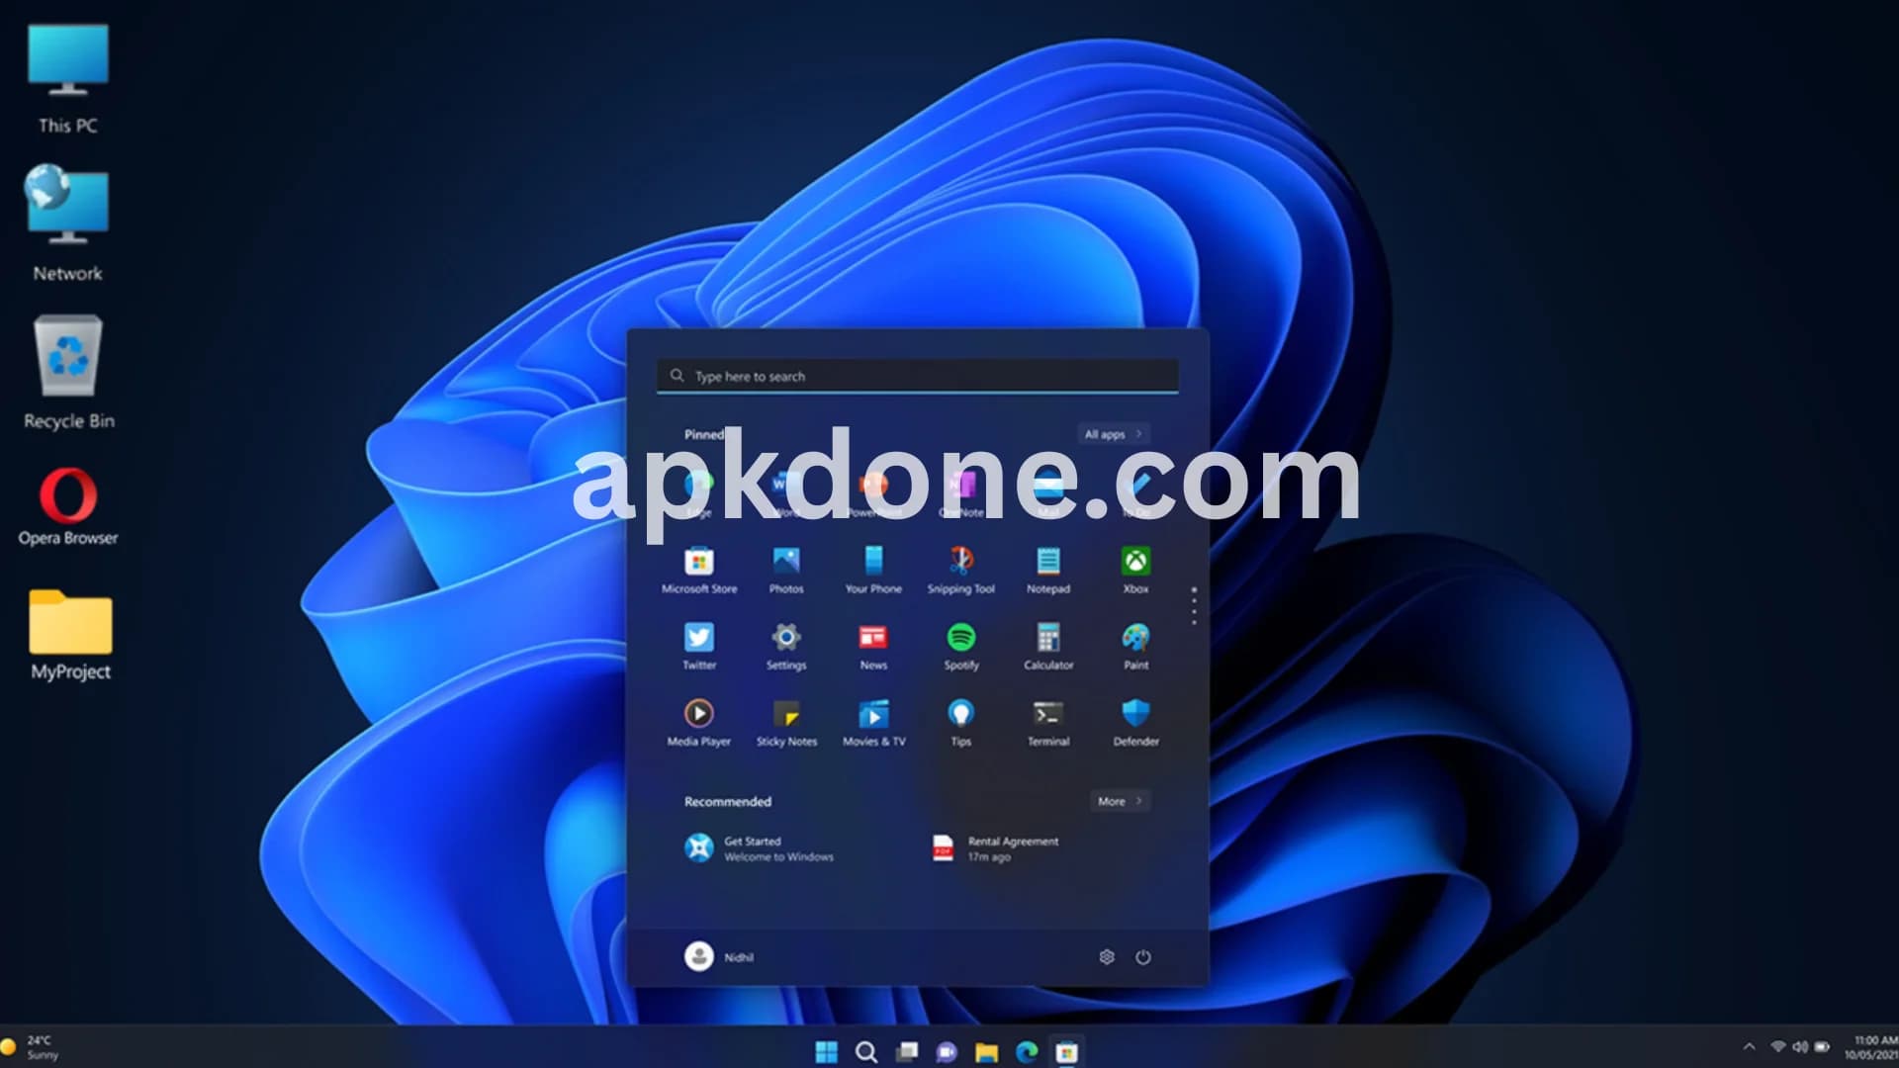Open Spotify
Screen dimensions: 1899x1068
tap(960, 647)
